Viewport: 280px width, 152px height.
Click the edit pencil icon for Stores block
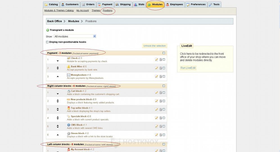pos(157,135)
